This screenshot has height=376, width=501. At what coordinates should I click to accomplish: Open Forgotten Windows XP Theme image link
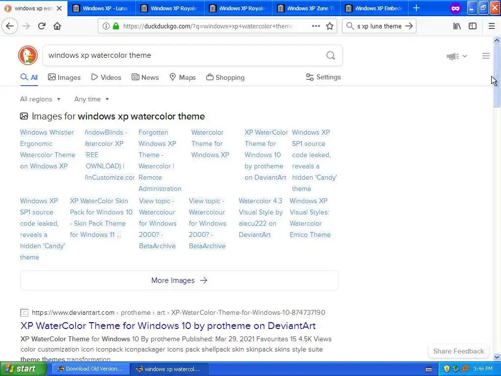160,161
